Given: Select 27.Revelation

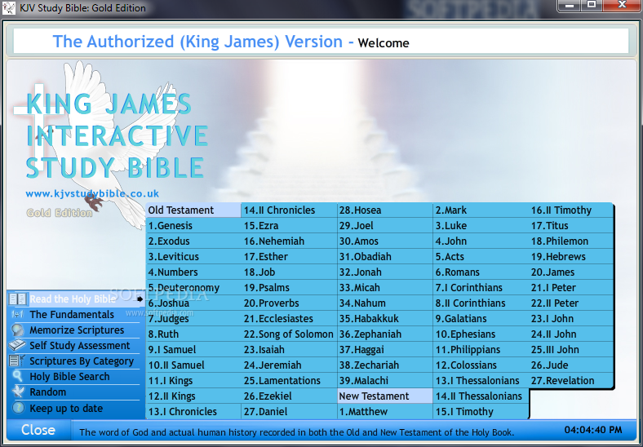Looking at the screenshot, I should click(571, 381).
